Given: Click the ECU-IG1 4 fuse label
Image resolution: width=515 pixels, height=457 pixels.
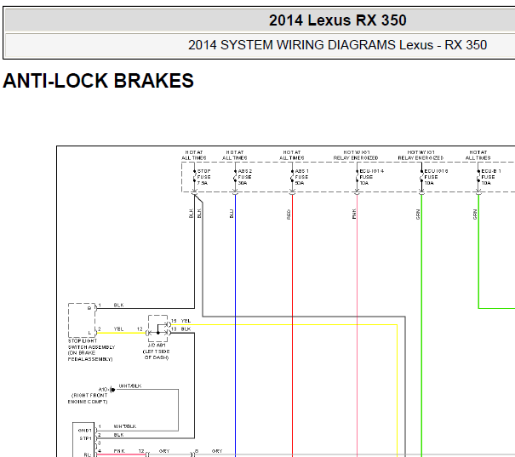Looking at the screenshot, I should click(x=371, y=177).
